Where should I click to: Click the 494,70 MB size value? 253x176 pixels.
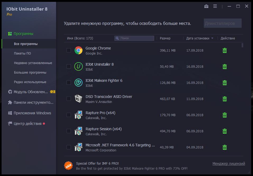tap(168, 131)
